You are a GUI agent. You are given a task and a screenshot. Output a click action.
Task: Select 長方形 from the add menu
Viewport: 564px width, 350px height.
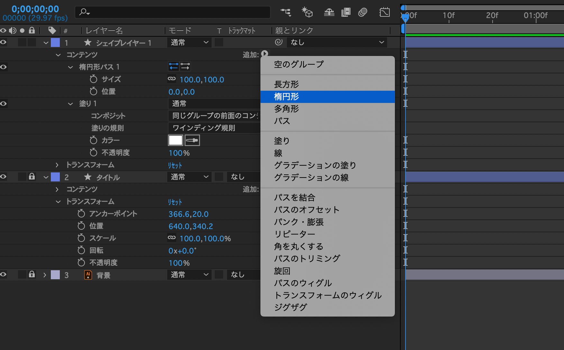click(327, 85)
